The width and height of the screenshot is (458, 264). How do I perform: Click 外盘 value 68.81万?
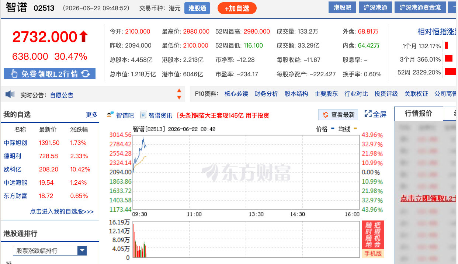pyautogui.click(x=368, y=32)
